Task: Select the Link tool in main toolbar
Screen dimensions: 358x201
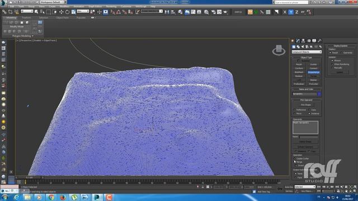Action: (4, 12)
